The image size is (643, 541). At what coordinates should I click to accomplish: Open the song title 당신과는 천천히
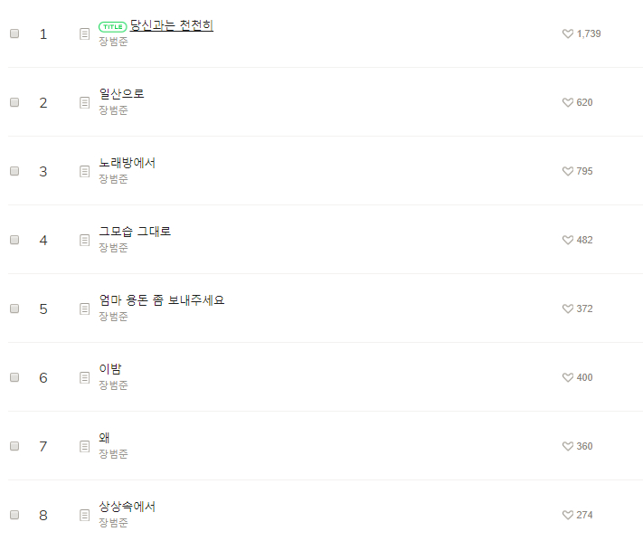pos(171,25)
